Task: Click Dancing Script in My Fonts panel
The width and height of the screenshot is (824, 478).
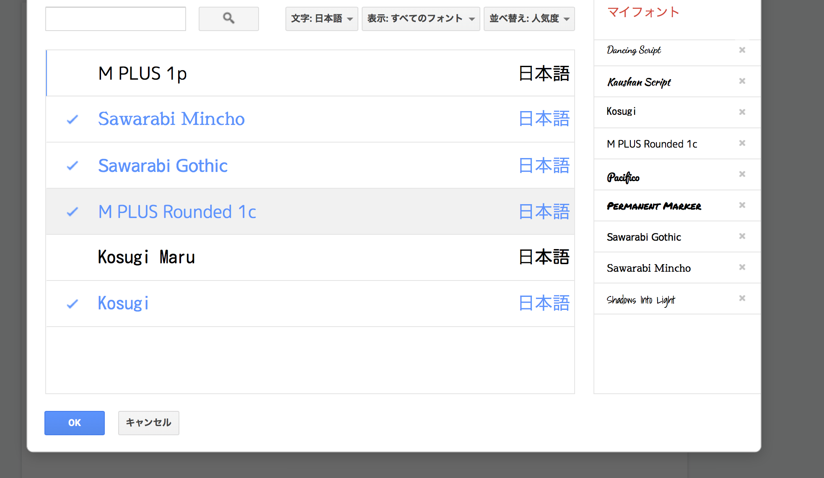Action: tap(634, 50)
